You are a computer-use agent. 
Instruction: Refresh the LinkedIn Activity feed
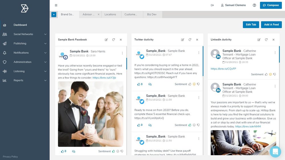click(266, 40)
